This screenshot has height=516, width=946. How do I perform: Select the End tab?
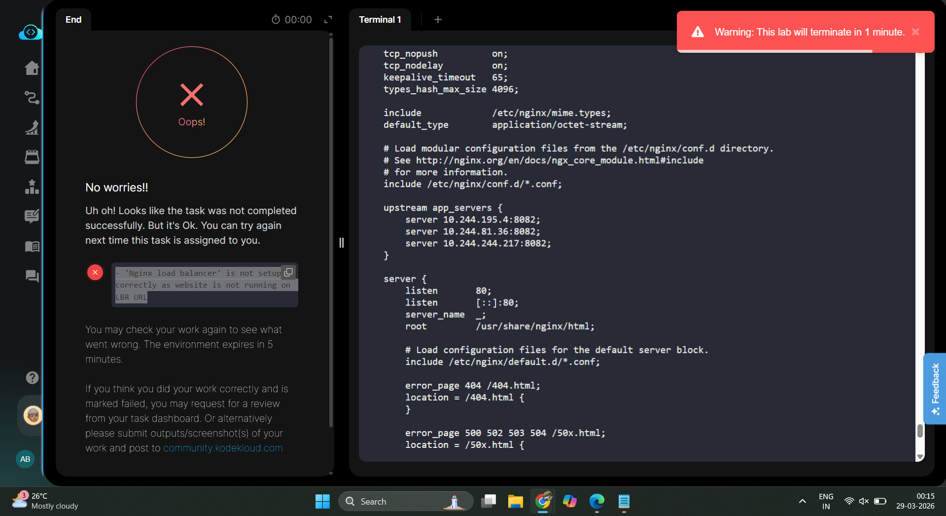pyautogui.click(x=73, y=20)
